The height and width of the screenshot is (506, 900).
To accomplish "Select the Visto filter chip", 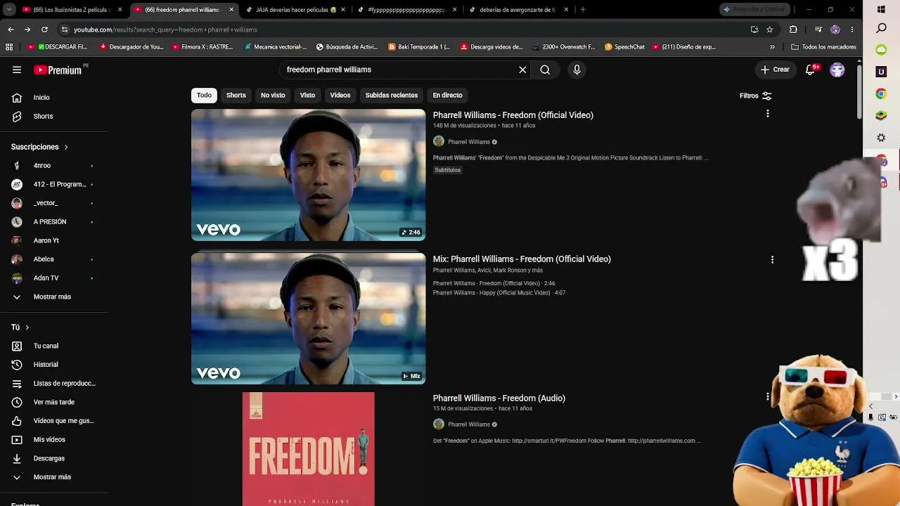I will (x=307, y=96).
